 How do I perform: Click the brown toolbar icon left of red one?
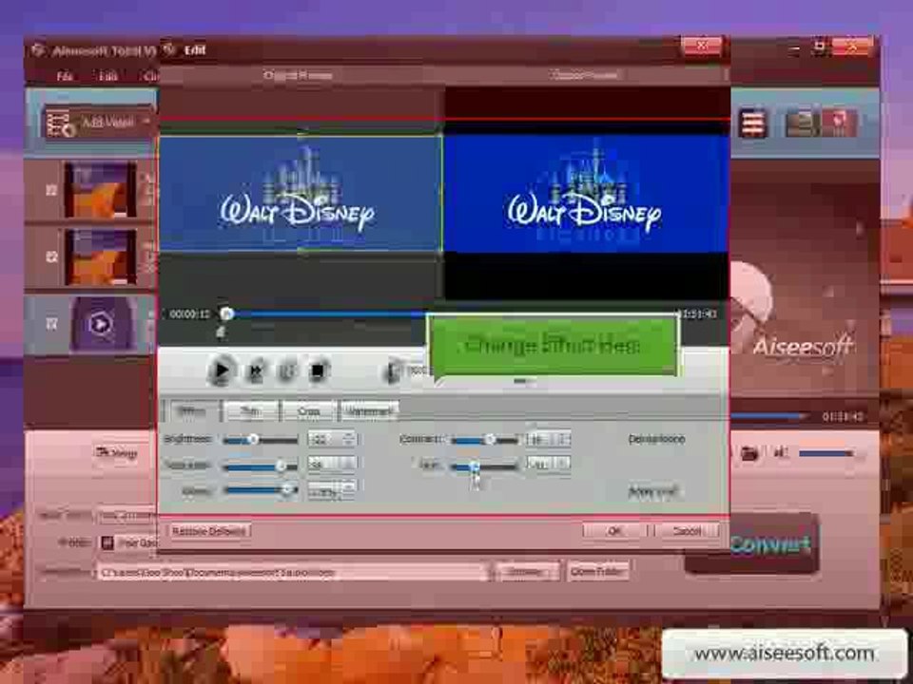click(x=801, y=123)
